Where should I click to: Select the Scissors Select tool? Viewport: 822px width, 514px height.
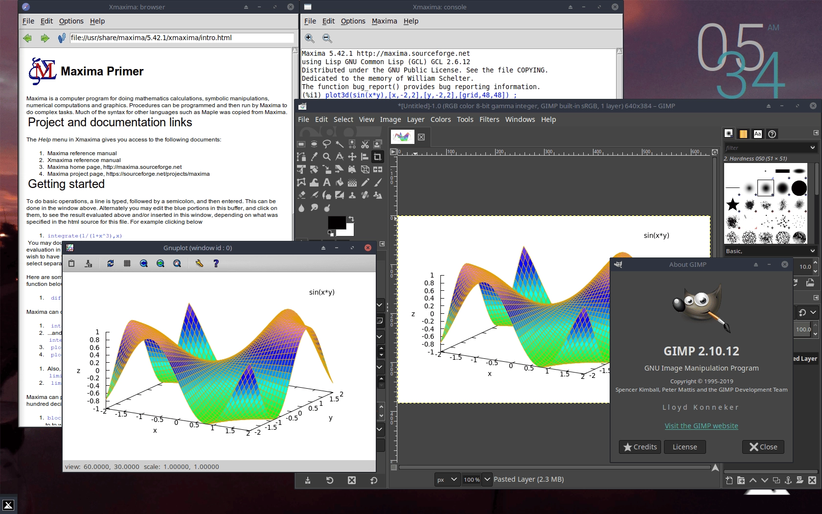[x=365, y=144]
